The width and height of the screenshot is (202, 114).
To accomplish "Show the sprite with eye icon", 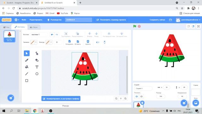I will tap(137, 96).
